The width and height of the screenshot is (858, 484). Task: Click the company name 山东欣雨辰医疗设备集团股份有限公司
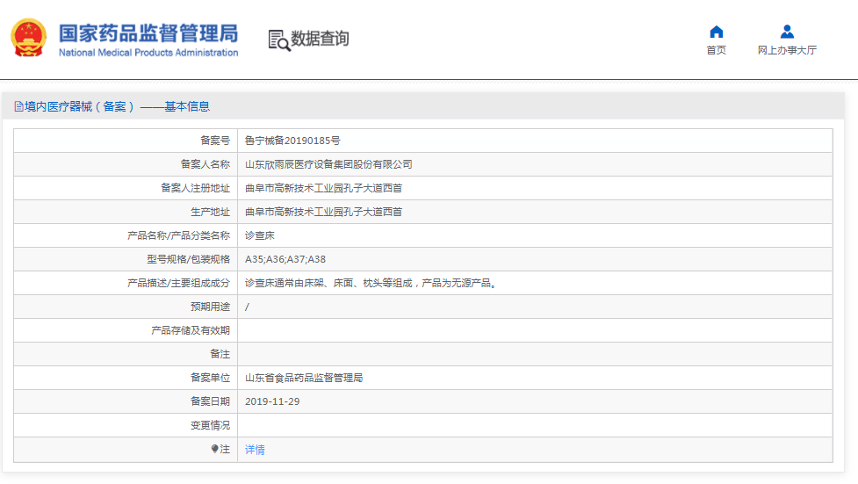[328, 164]
